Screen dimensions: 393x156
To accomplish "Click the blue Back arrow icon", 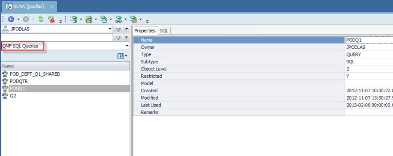I will [x=11, y=19].
